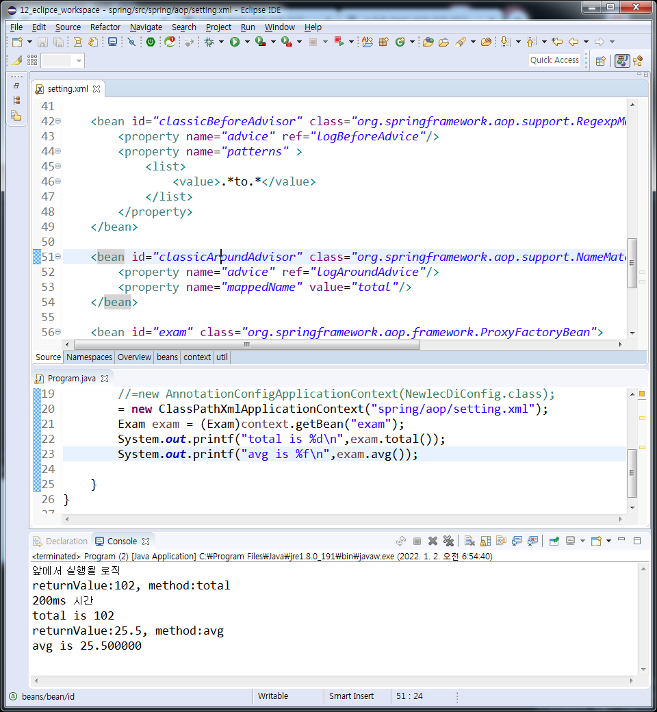Click the Relaunch icon with red badge
The width and height of the screenshot is (657, 712).
pyautogui.click(x=170, y=42)
